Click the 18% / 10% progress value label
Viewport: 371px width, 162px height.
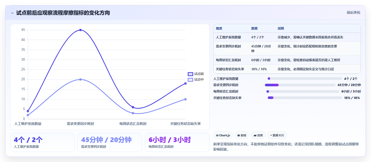coord(352,98)
